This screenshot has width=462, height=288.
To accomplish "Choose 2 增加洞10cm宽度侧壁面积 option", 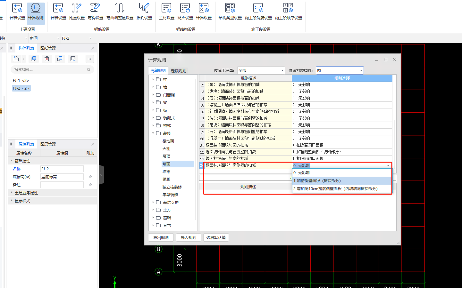I will click(342, 189).
